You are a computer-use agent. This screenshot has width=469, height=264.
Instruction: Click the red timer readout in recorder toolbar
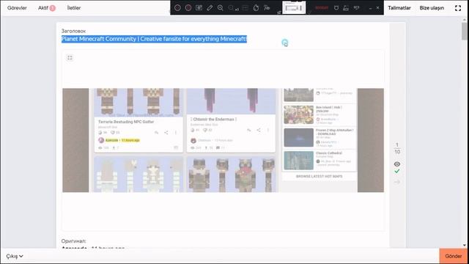point(322,8)
